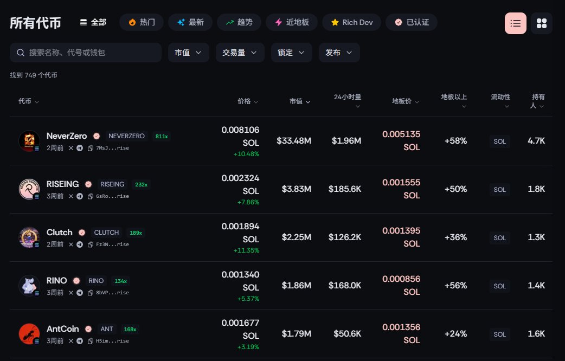This screenshot has height=361, width=565.
Task: Sort by 持有人 column header
Action: (537, 101)
